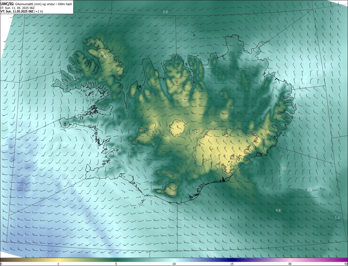Click the 11.6 value label on the map
Viewport: 348px width, 266px height.
[x=27, y=235]
